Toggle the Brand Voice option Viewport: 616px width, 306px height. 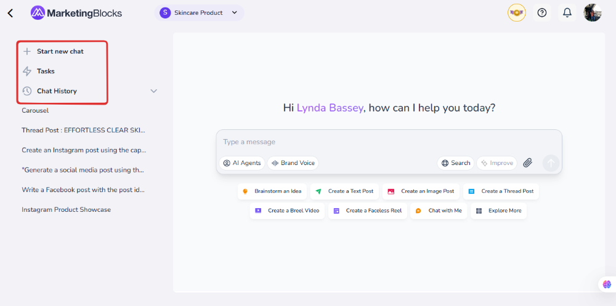click(x=293, y=163)
